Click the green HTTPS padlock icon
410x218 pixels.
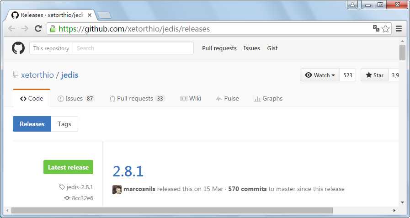53,28
